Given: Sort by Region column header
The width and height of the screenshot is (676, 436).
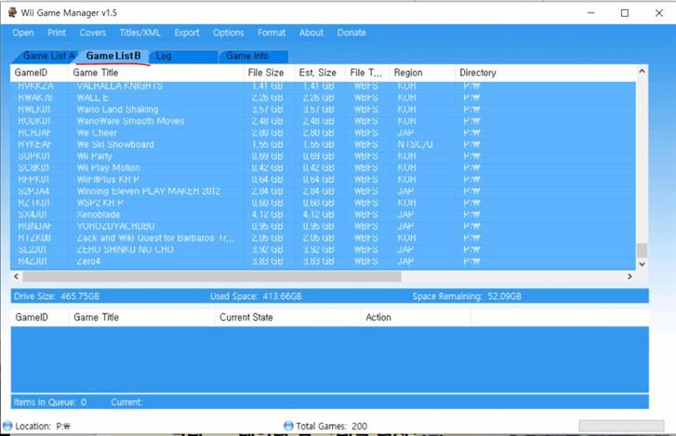Looking at the screenshot, I should click(x=422, y=73).
